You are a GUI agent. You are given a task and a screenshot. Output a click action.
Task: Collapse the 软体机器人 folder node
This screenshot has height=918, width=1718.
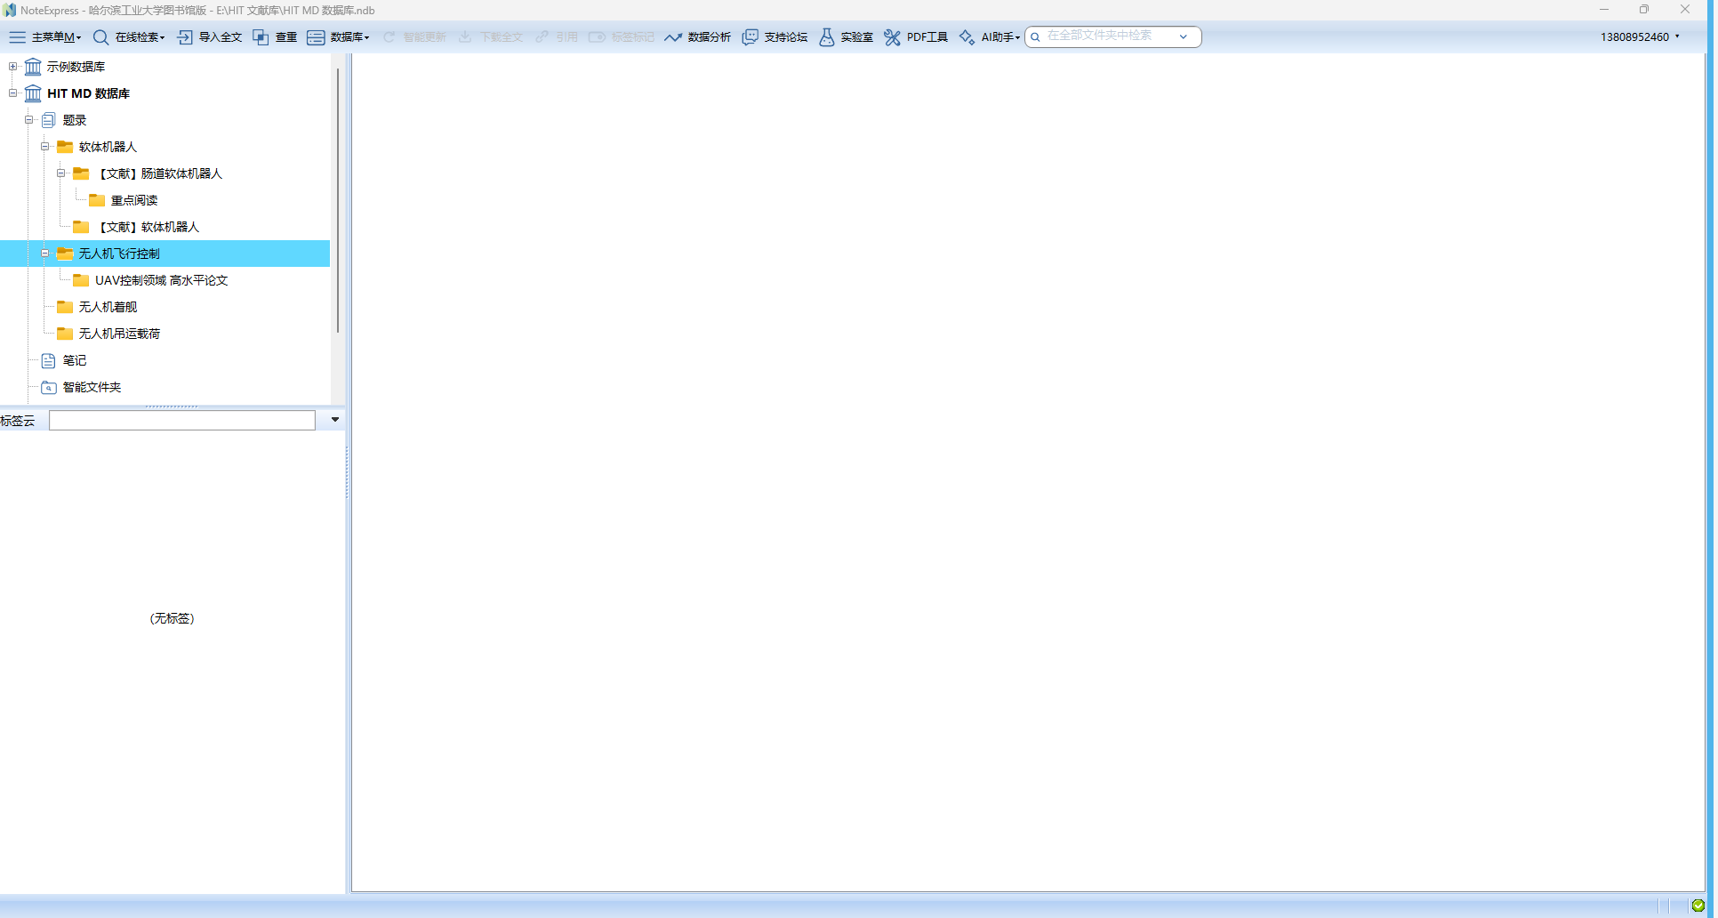point(44,147)
